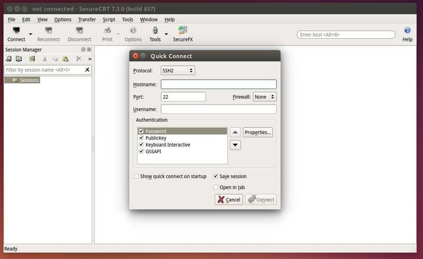Close the Quick Connect dialog
Screen dimensions: 423x259
coord(135,56)
